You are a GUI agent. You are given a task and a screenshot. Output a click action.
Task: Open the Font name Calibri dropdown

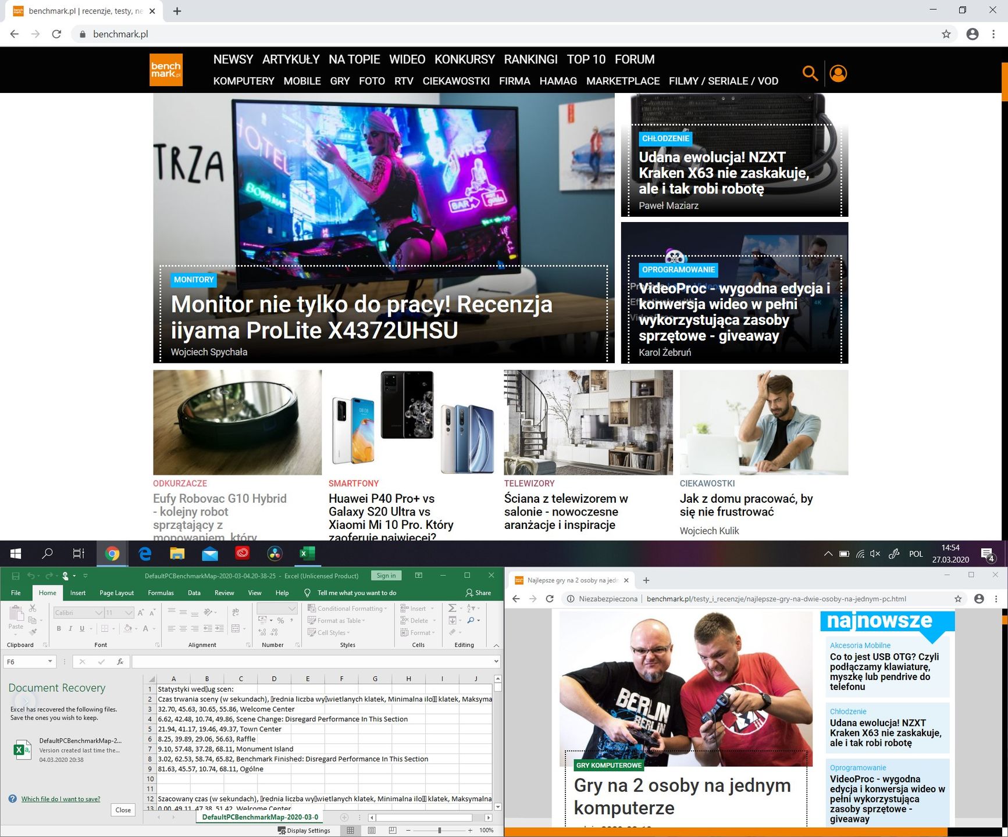point(98,613)
